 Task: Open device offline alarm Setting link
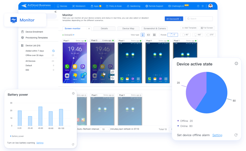coord(217,135)
